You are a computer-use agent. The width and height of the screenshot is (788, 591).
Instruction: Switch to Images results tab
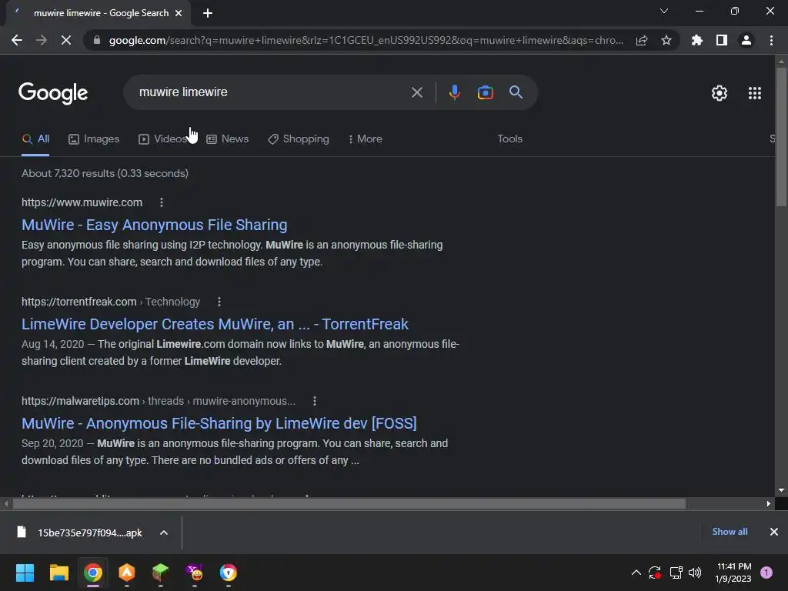tap(94, 139)
